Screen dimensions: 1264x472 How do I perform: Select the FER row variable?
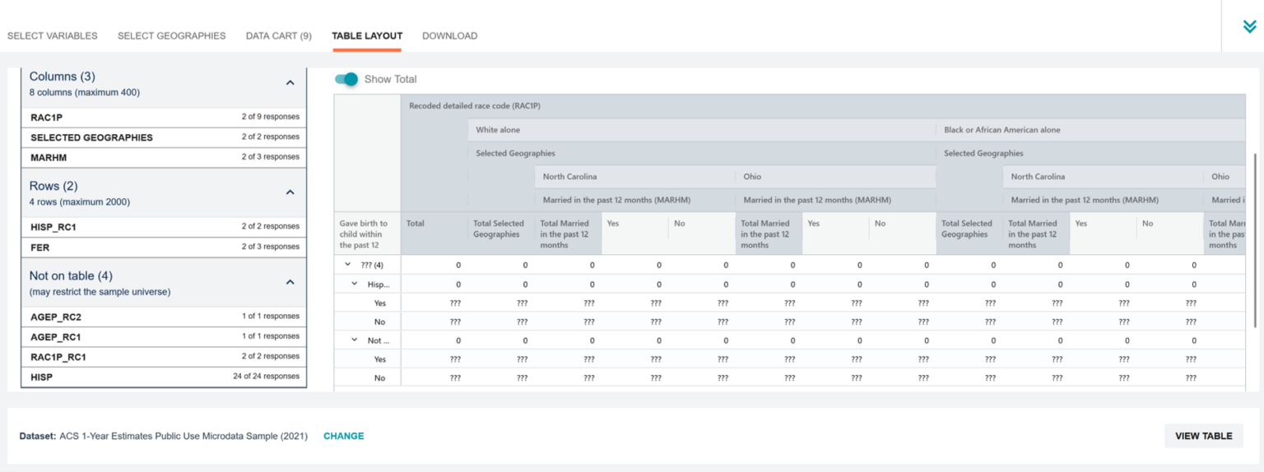click(x=164, y=247)
